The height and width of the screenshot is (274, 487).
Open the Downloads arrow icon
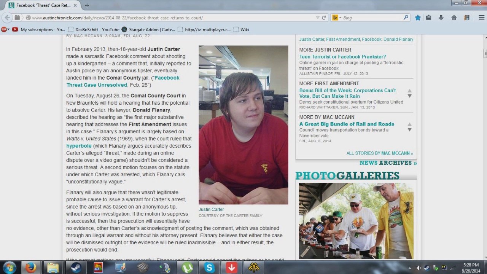tap(441, 18)
